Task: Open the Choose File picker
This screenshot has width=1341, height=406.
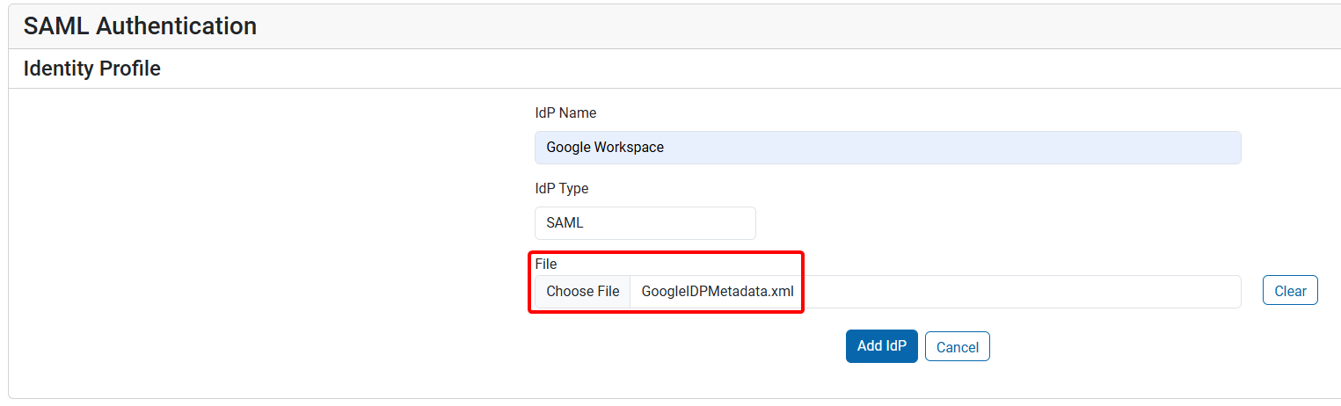Action: tap(582, 292)
